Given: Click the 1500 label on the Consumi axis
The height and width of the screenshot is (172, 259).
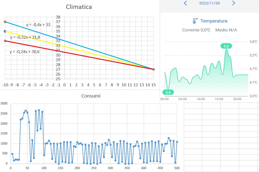Looking at the screenshot, I should pyautogui.click(x=4, y=133).
